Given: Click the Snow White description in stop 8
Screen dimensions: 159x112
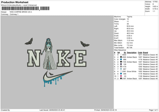Looking at the screenshot, I should (x=132, y=72).
